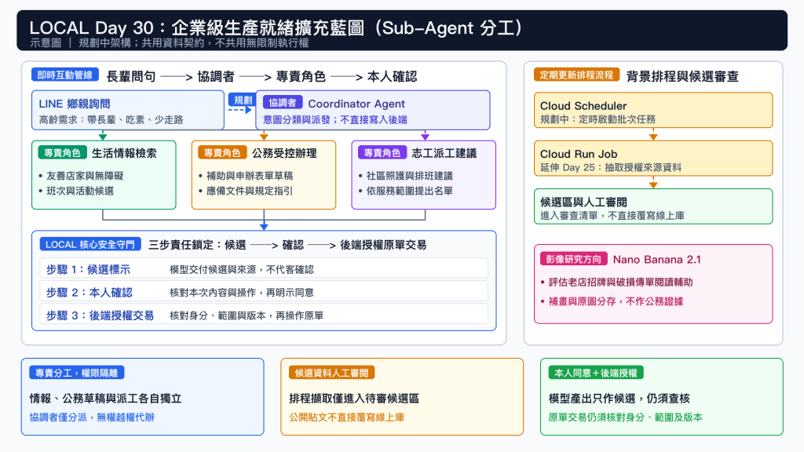The width and height of the screenshot is (804, 452).
Task: Click the bullet "應備文件與規定指引"
Action: click(249, 191)
